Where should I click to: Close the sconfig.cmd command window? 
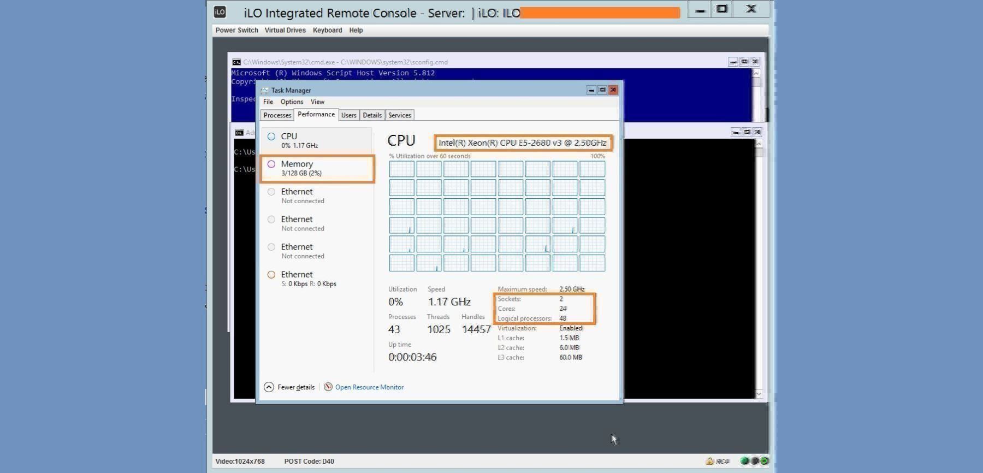[x=755, y=62]
